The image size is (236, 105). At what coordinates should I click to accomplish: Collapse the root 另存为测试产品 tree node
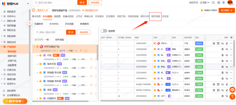tap(34, 47)
